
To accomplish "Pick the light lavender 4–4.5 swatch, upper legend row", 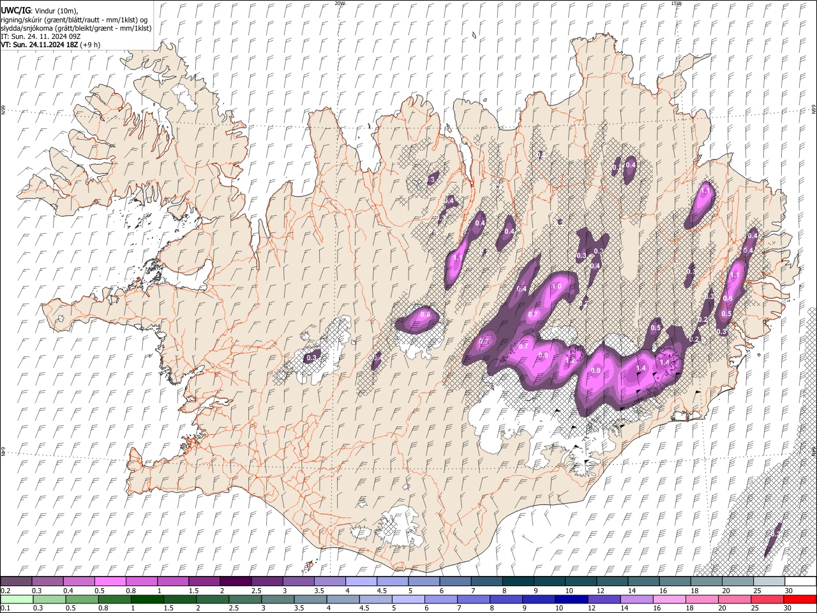I will point(361,581).
